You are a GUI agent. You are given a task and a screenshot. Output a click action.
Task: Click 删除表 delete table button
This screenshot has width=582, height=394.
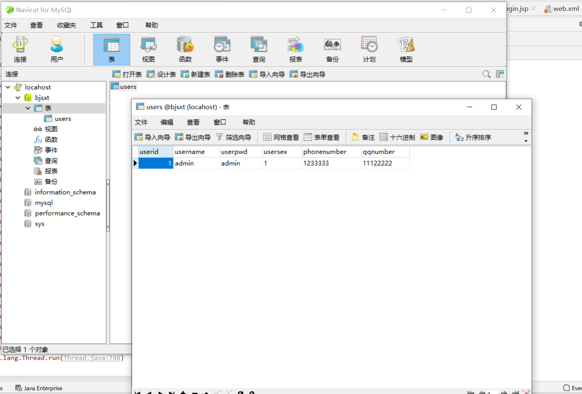[229, 74]
